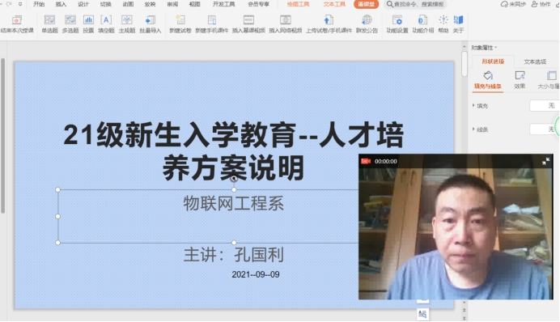Click the vertical scrollbar beside the slide
The width and height of the screenshot is (560, 322).
tap(465, 65)
